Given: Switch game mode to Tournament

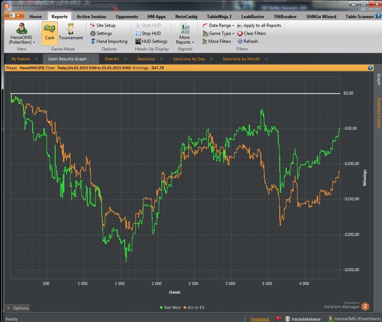Looking at the screenshot, I should tap(70, 32).
